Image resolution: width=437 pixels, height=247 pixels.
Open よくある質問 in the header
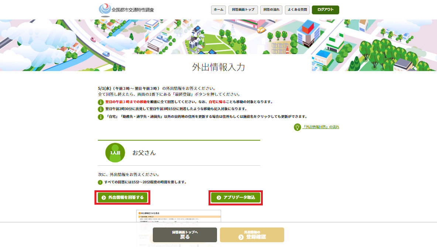[297, 10]
